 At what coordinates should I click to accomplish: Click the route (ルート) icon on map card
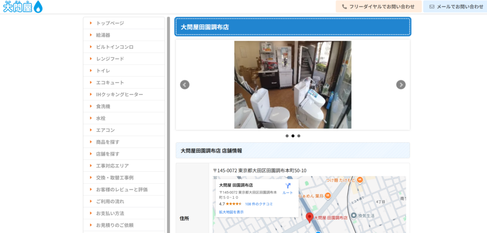pos(288,186)
